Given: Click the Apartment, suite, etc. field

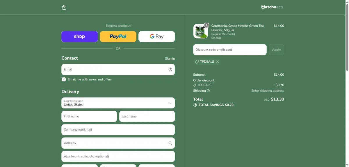Looking at the screenshot, I should pos(118,156).
